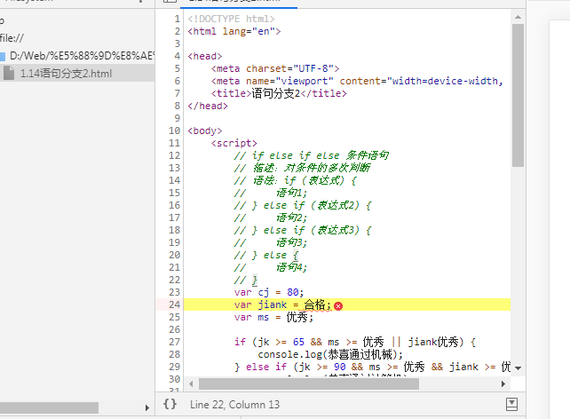Click the <body> tag on line 10

tap(205, 130)
